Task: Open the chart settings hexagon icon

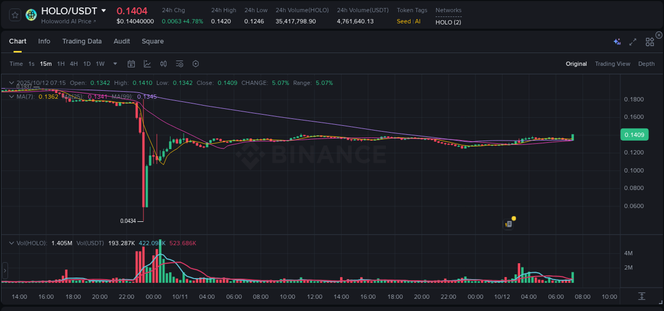Action: point(195,64)
